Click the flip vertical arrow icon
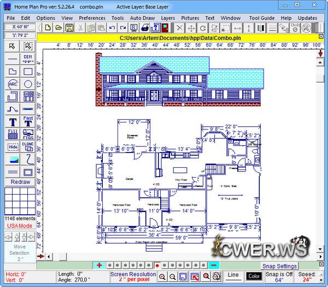The image size is (328, 287). tap(249, 28)
